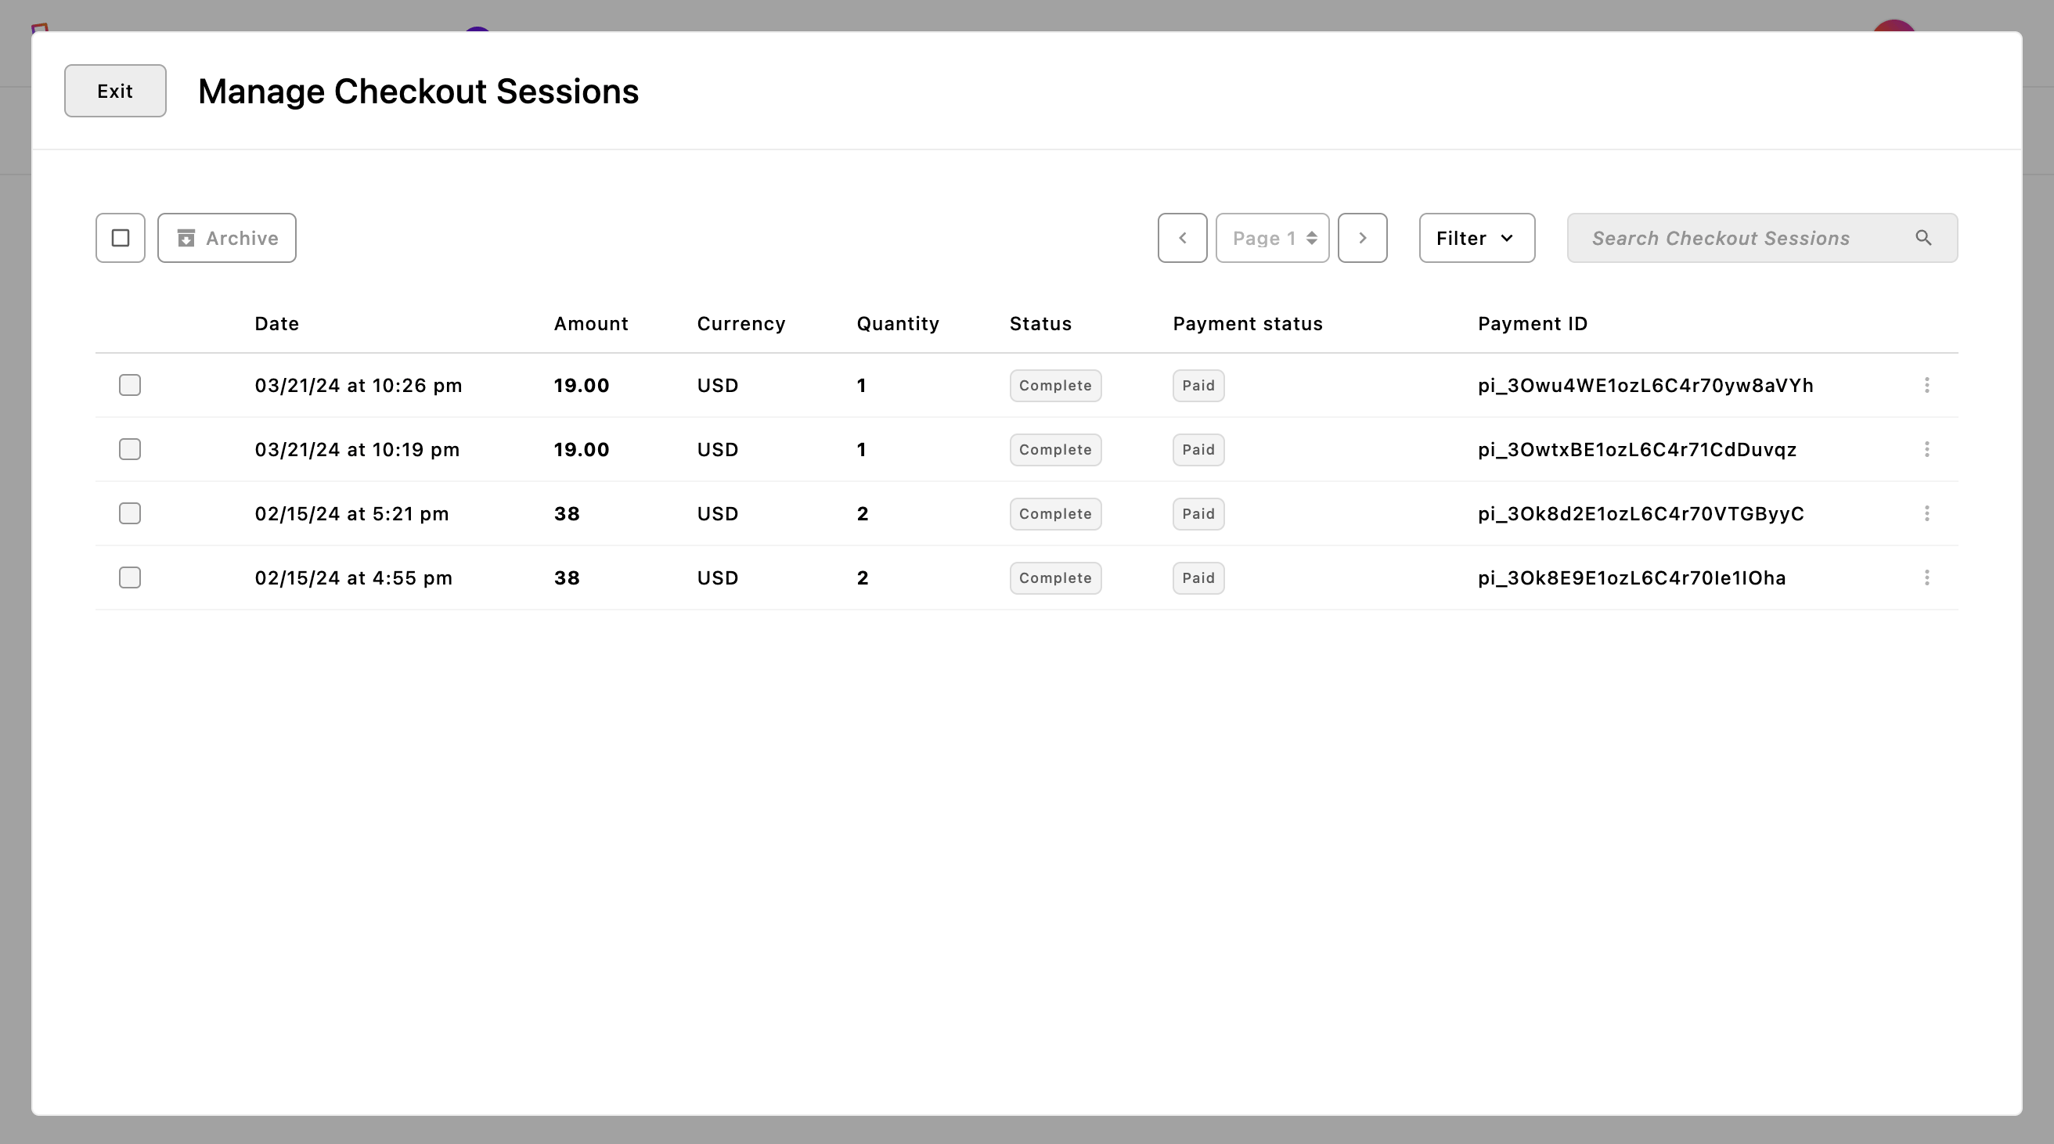The image size is (2054, 1144).
Task: Tick the select-all checkbox in the toolbar
Action: [121, 238]
